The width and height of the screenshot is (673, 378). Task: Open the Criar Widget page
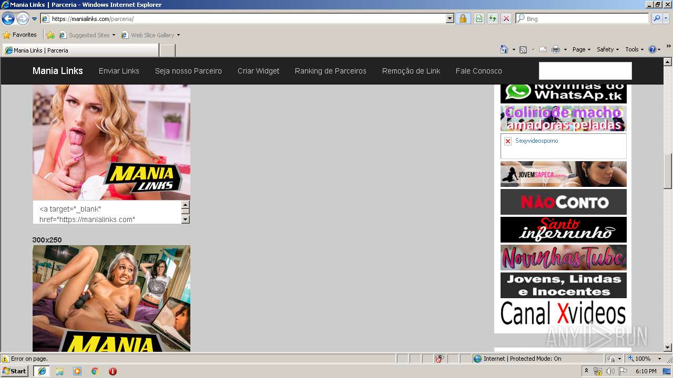pos(258,71)
